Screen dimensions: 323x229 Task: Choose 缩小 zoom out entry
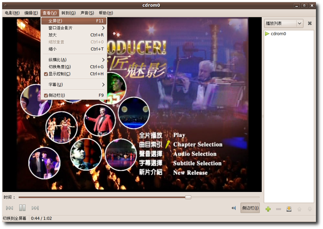[x=74, y=49]
